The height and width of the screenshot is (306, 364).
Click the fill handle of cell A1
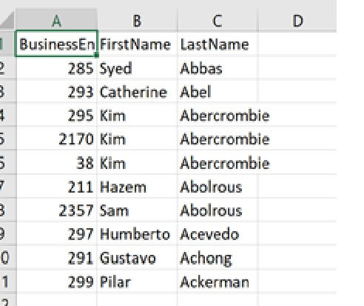[x=96, y=56]
